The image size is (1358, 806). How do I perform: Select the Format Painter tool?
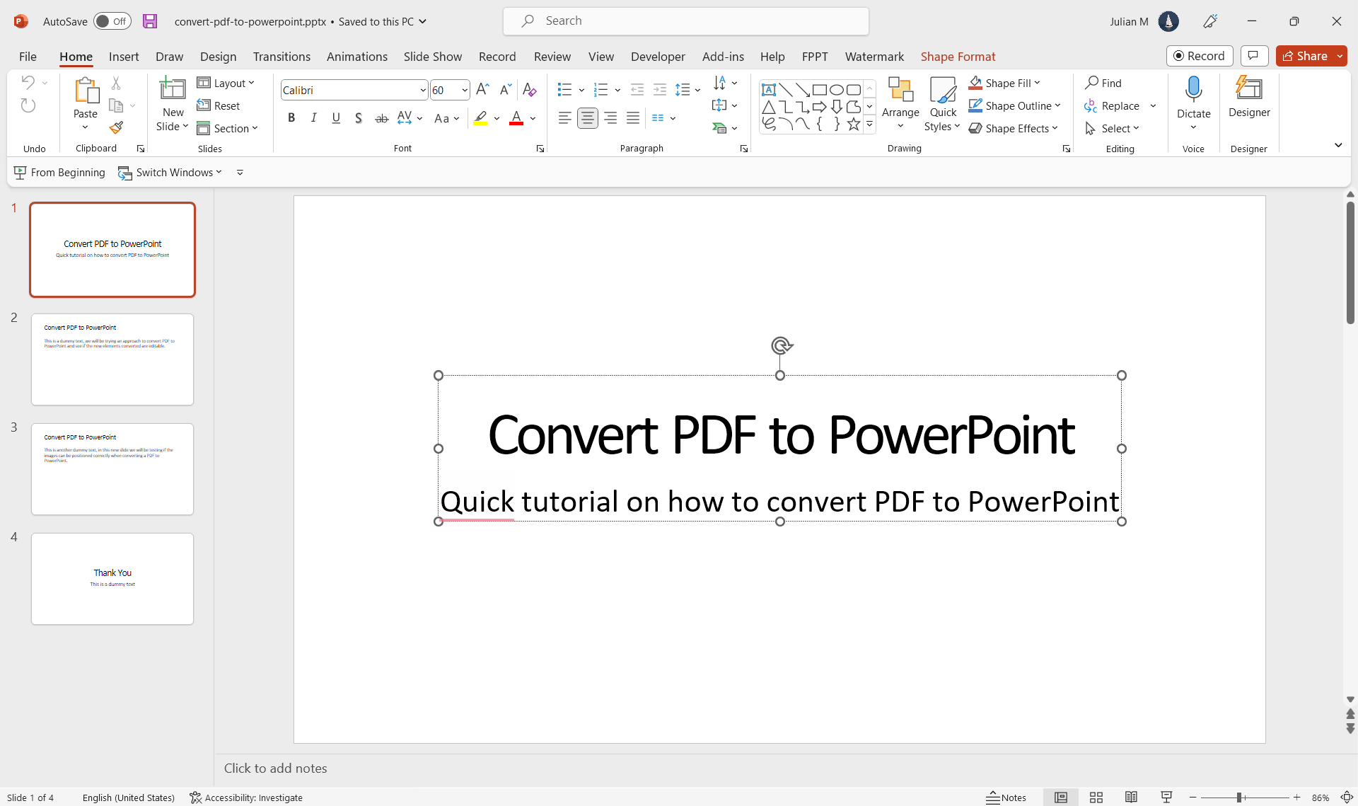click(x=117, y=128)
